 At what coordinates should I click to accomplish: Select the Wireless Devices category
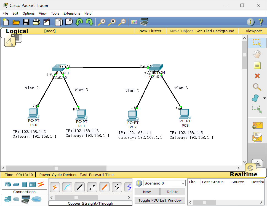click(x=33, y=184)
